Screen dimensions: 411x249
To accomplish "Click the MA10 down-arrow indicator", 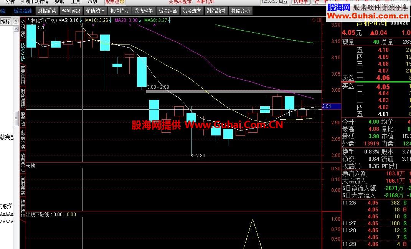I will click(x=111, y=20).
